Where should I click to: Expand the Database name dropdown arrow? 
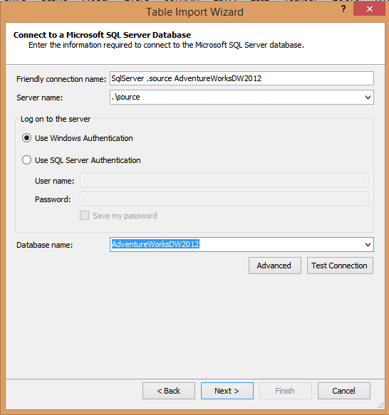click(368, 245)
